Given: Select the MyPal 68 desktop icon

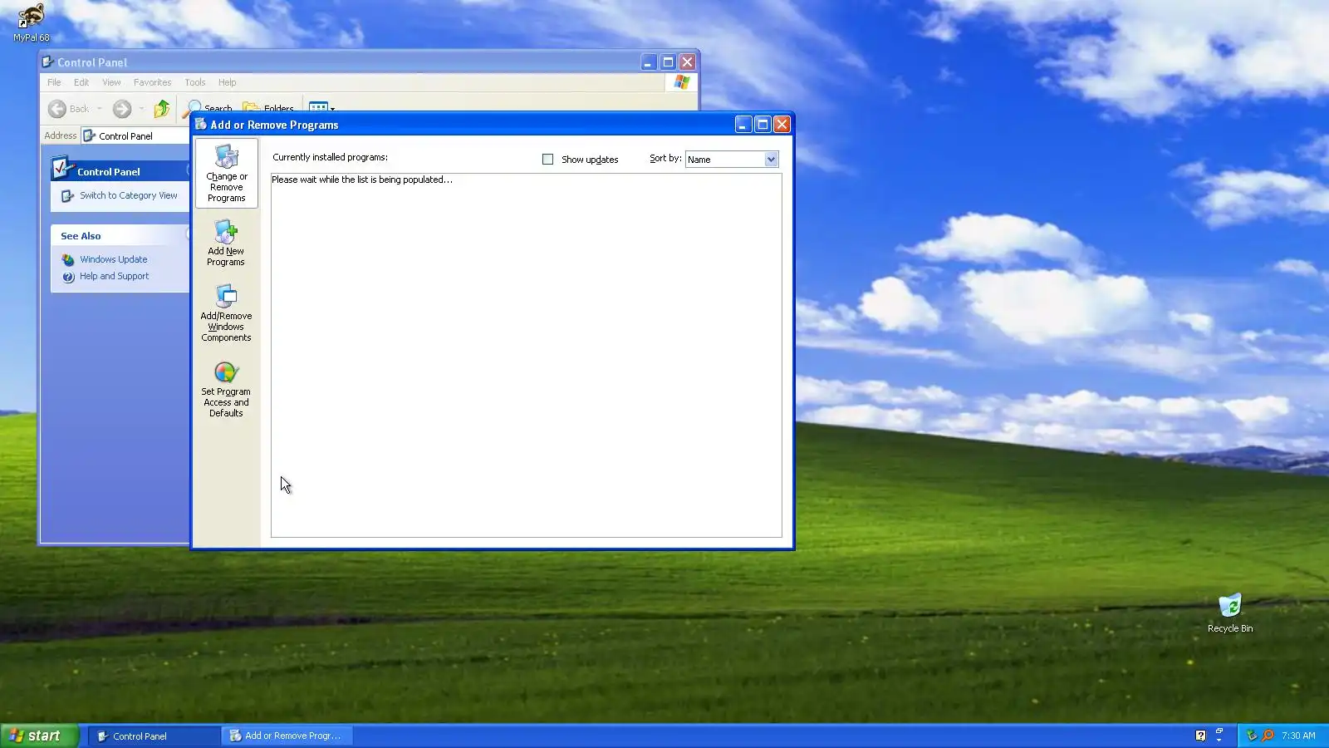Looking at the screenshot, I should pyautogui.click(x=31, y=22).
